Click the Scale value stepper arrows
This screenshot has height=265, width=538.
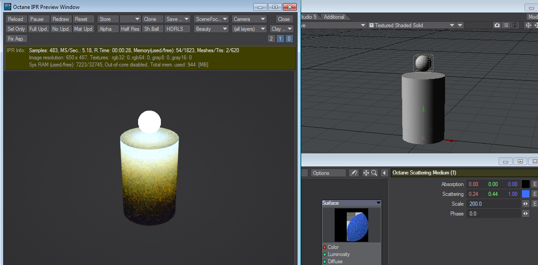pos(525,204)
